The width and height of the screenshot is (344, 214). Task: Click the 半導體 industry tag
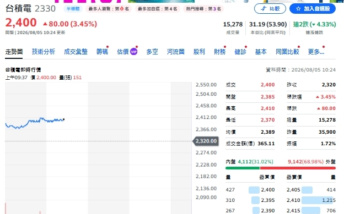coord(73,9)
